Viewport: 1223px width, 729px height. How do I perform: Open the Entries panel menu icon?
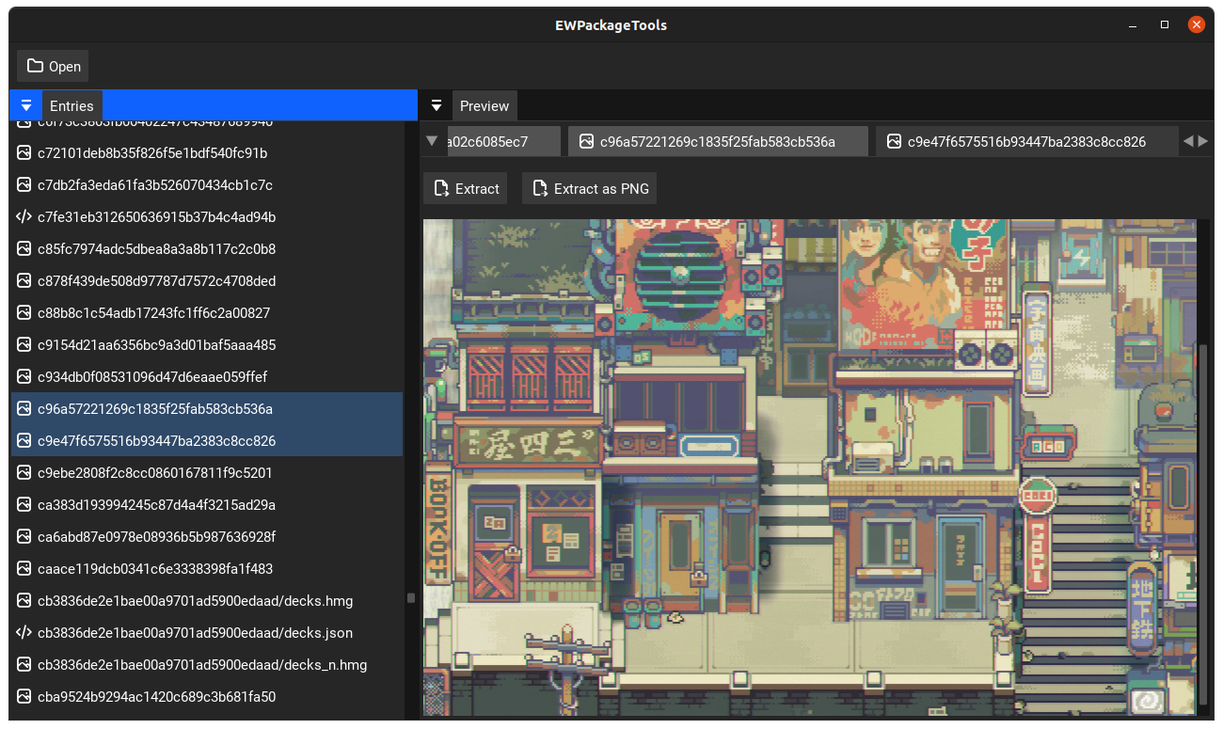click(x=26, y=105)
